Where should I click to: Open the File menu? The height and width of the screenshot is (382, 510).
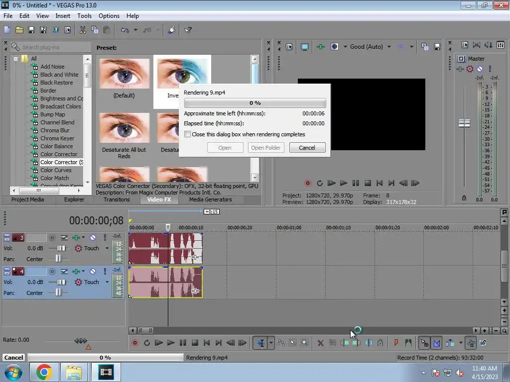8,15
